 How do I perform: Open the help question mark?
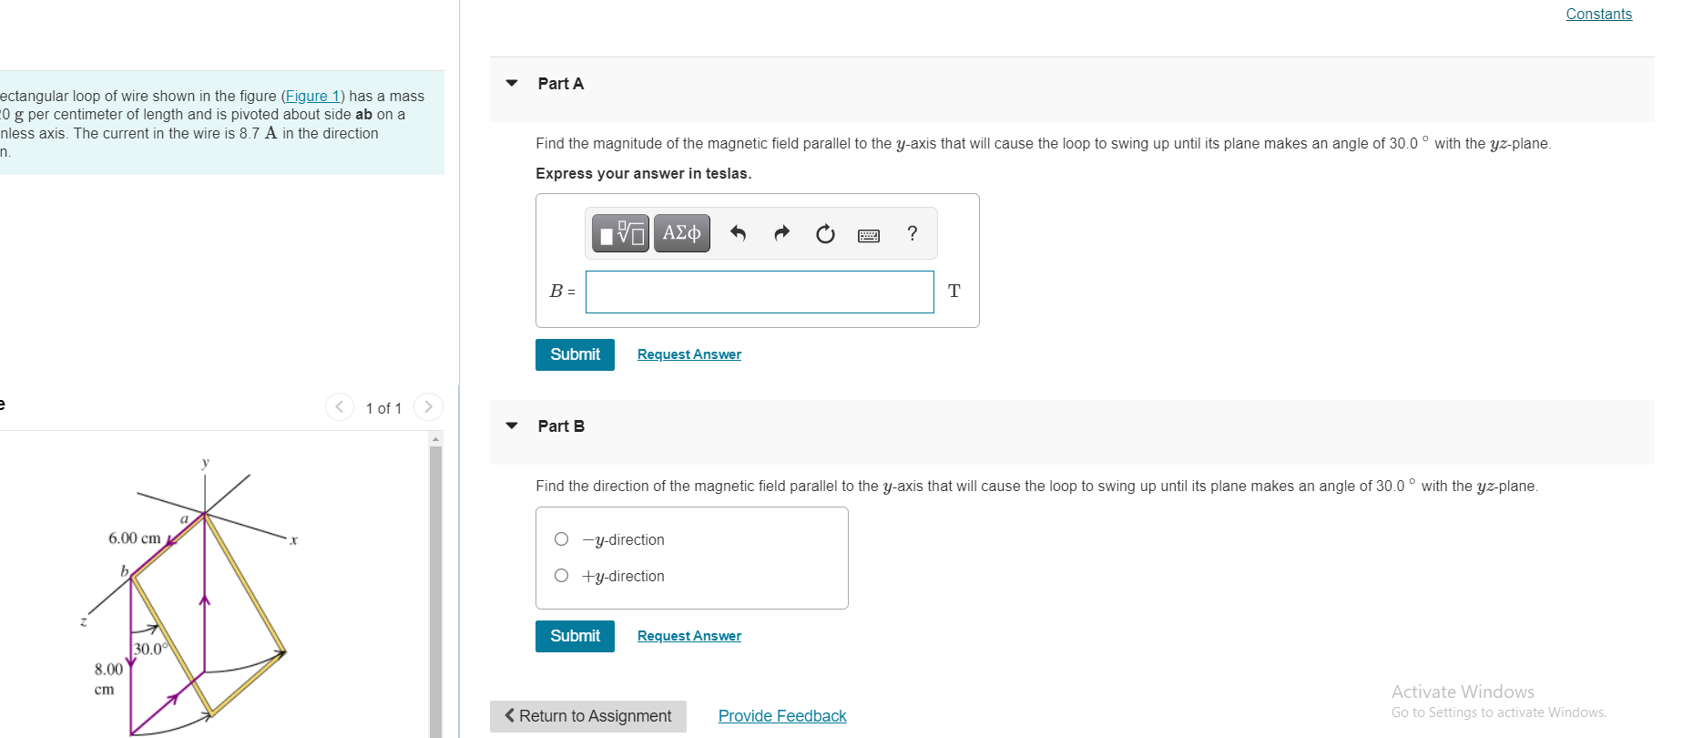(913, 233)
